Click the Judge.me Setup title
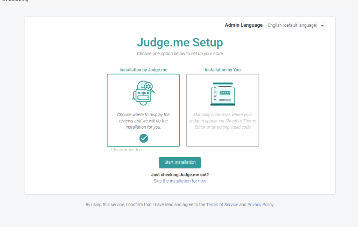Image resolution: width=358 pixels, height=227 pixels. (180, 42)
